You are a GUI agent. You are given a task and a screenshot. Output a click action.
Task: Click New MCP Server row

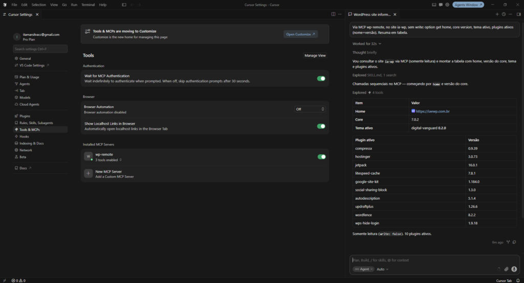[x=205, y=174]
